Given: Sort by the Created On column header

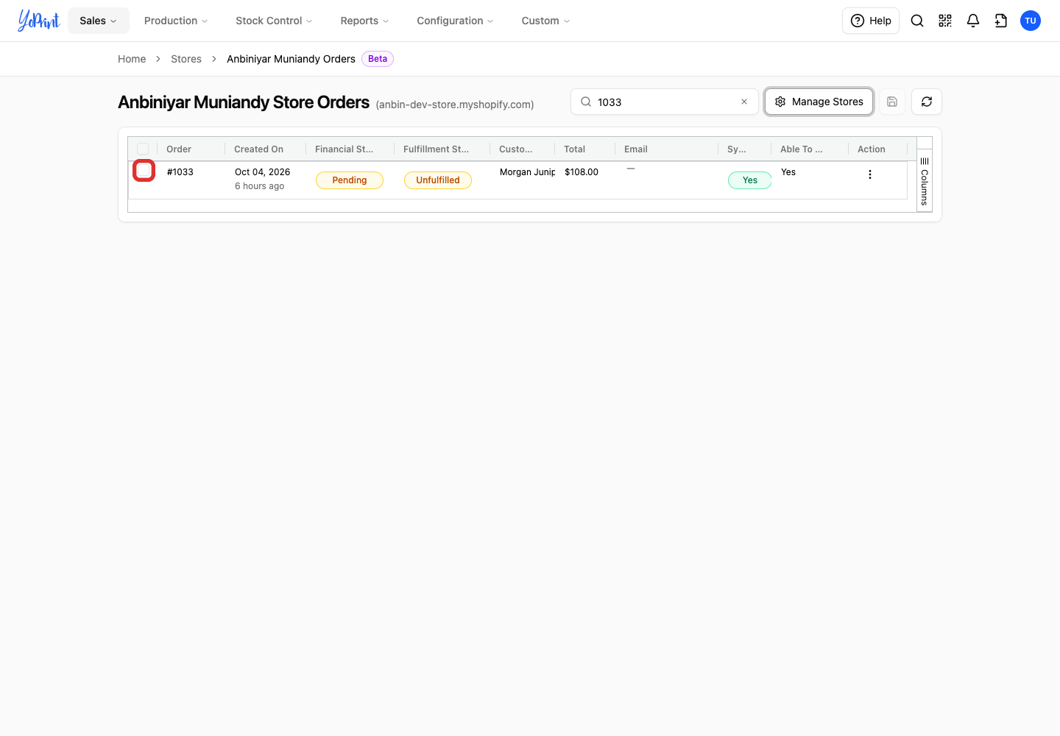Looking at the screenshot, I should coord(258,149).
